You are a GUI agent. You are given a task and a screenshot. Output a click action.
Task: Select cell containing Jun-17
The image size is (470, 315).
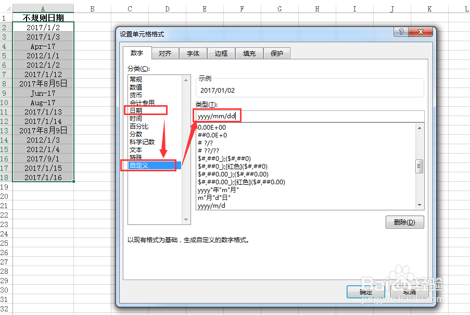pos(43,93)
